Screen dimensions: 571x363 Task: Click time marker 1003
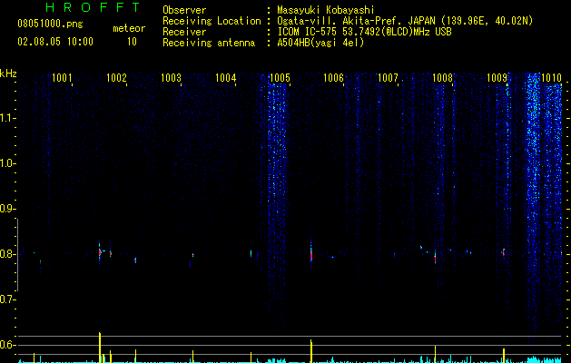click(171, 78)
